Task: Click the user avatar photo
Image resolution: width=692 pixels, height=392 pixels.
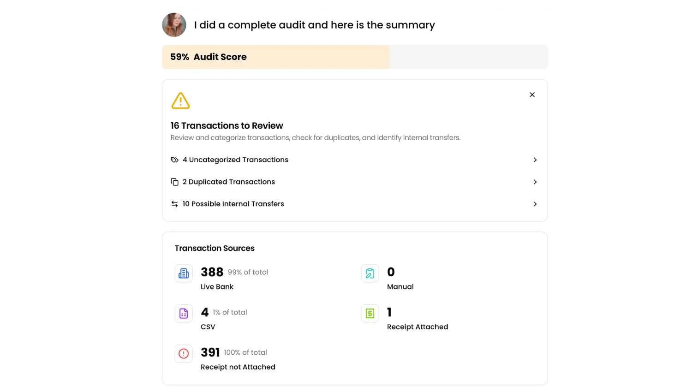Action: coord(174,25)
